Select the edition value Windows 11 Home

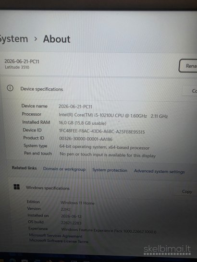[x=77, y=203]
